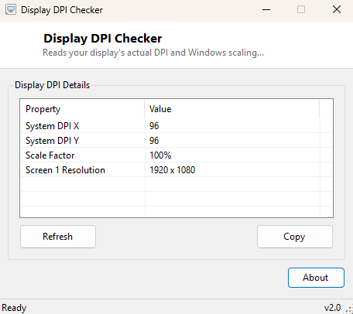Click the Refresh button
Screen dimensions: 353x314
(58, 237)
